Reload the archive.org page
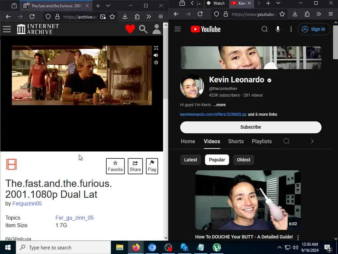The image size is (338, 254). pyautogui.click(x=32, y=17)
